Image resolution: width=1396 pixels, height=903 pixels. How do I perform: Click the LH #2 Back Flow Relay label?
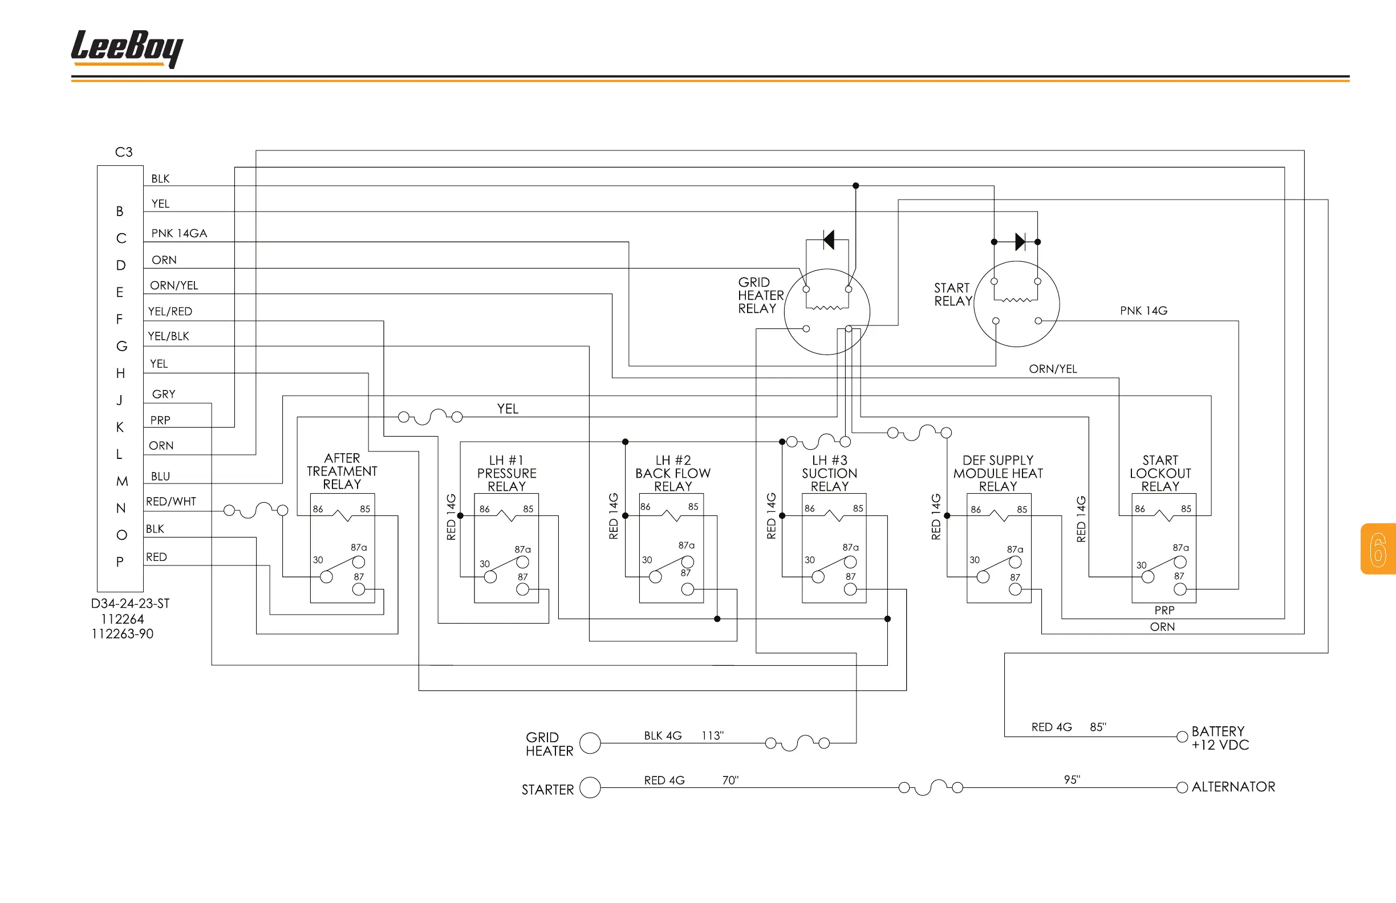[673, 473]
